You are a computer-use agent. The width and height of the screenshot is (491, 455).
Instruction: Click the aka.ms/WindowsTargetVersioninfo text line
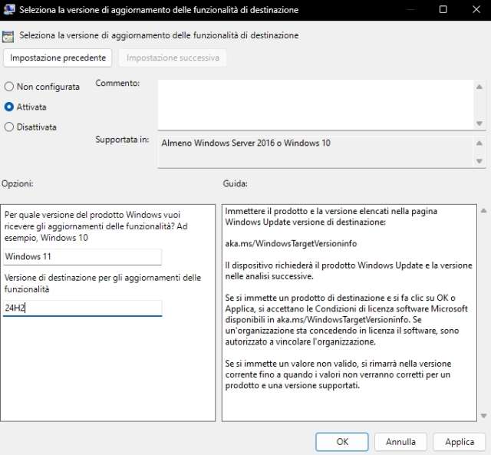tap(291, 244)
